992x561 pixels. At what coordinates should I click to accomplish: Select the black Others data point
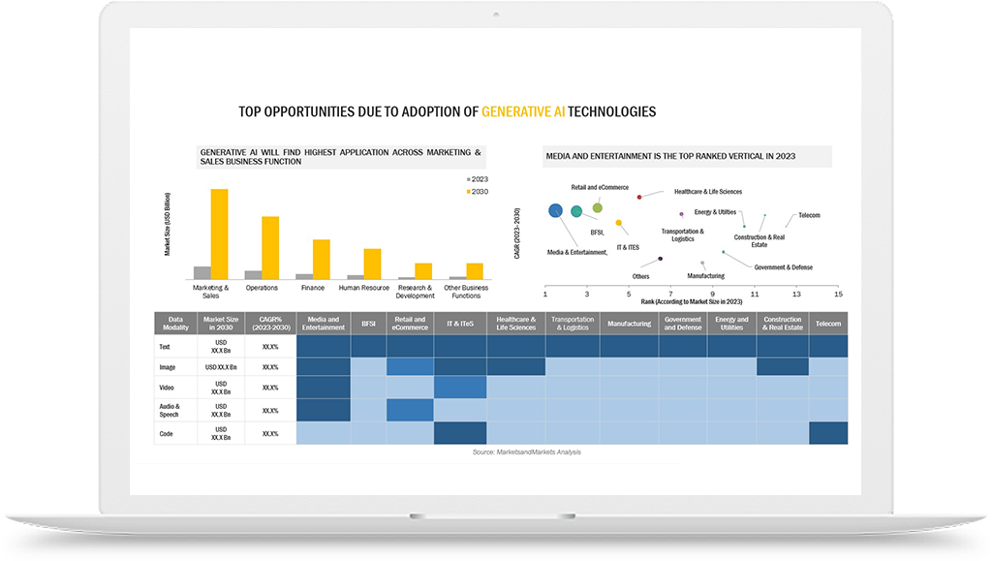pos(661,259)
